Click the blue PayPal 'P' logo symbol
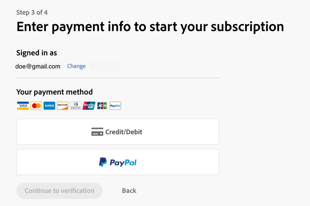The height and width of the screenshot is (206, 310). click(103, 162)
